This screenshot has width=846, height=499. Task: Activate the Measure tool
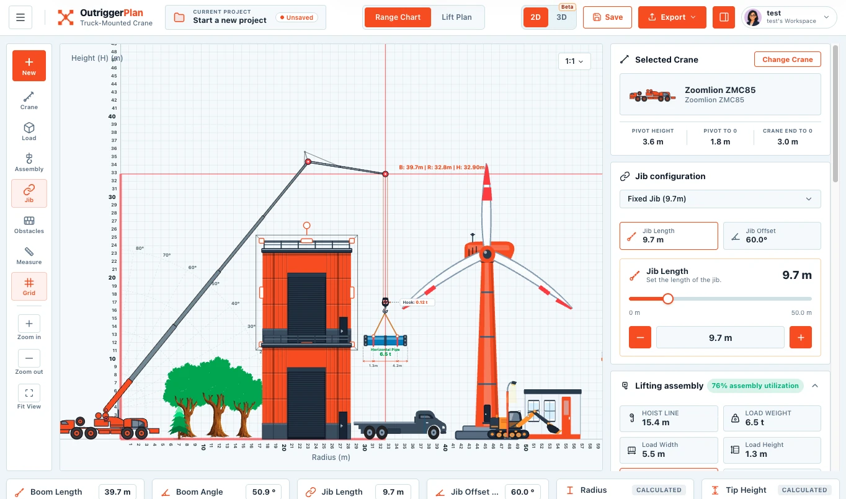[x=29, y=255]
